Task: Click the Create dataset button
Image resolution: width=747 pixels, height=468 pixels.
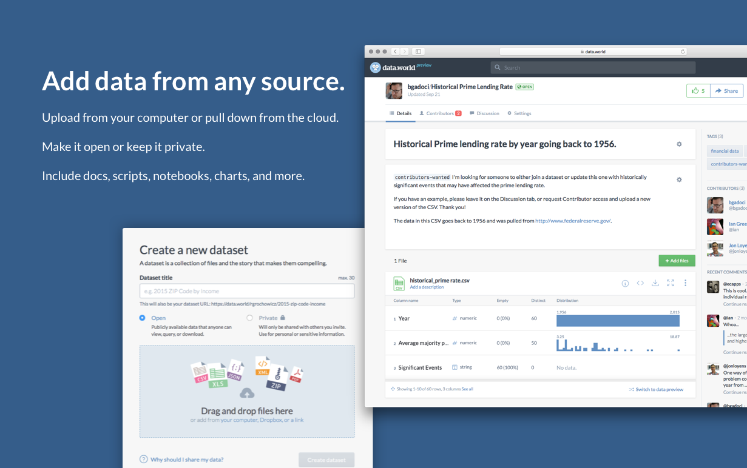Action: (x=326, y=460)
